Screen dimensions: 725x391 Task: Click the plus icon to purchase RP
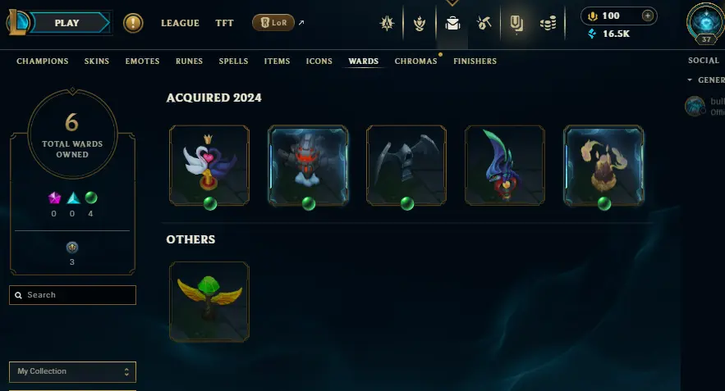(647, 16)
